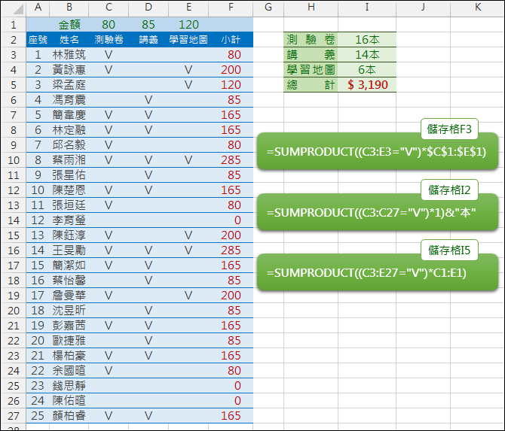Select name cell 余國暄
Image resolution: width=505 pixels, height=431 pixels.
pyautogui.click(x=69, y=371)
